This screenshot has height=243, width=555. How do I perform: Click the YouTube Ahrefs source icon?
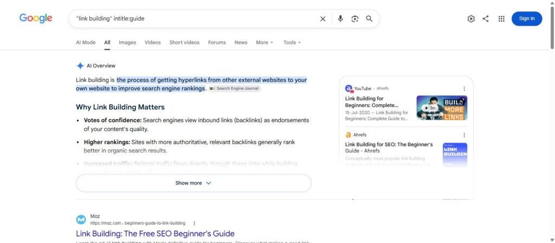click(x=349, y=89)
